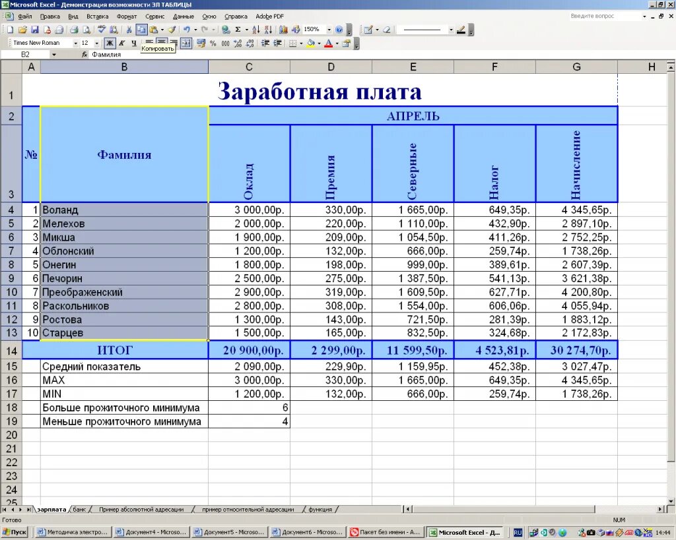Click the highlighted Copy icon

[x=141, y=30]
